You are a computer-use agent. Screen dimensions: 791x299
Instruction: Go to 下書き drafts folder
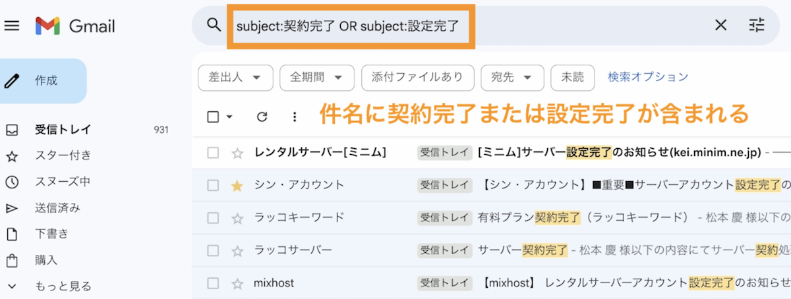(51, 234)
